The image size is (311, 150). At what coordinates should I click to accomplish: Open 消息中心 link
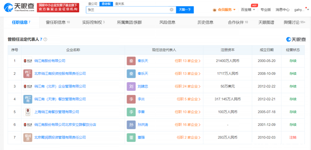coord(282,10)
